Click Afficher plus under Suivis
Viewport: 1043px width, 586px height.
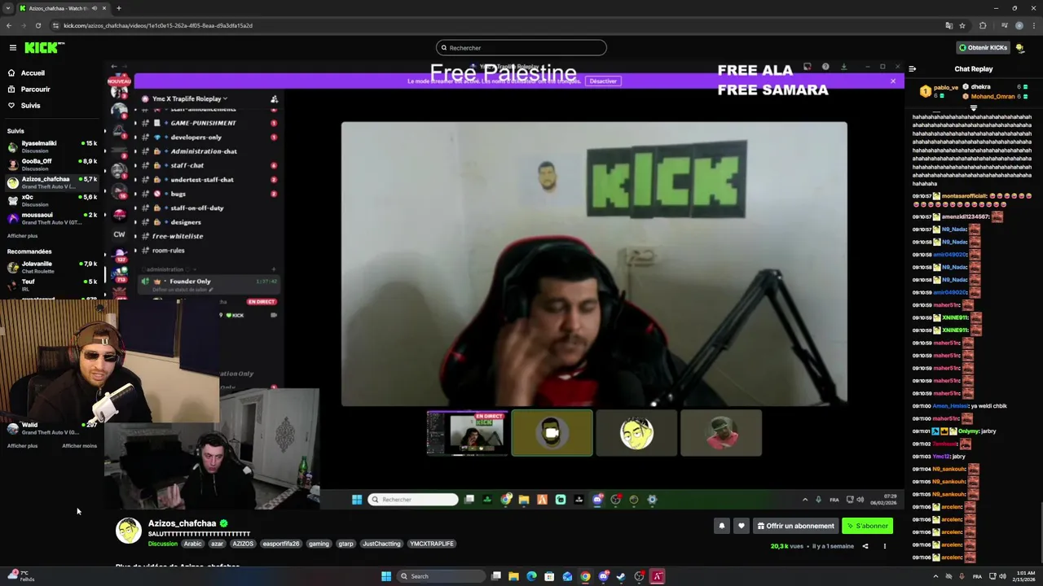pyautogui.click(x=22, y=236)
